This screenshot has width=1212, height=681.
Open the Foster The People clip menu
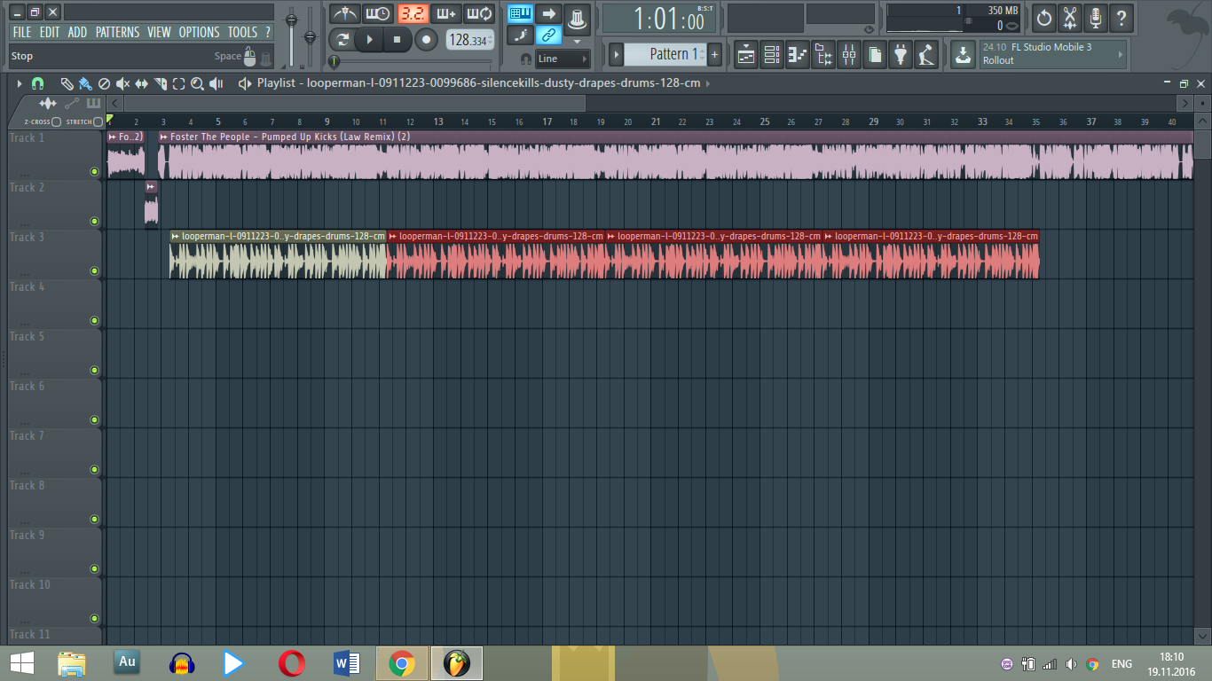(x=163, y=137)
